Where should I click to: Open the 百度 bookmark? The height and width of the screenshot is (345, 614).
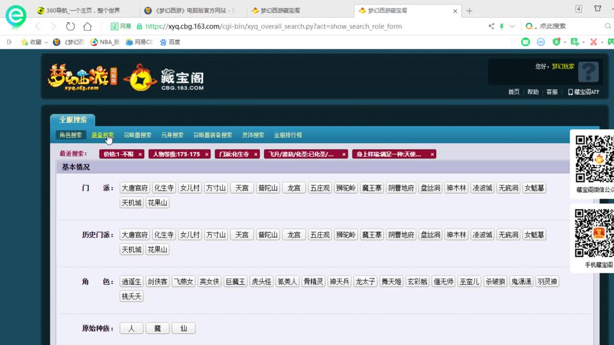pyautogui.click(x=170, y=42)
